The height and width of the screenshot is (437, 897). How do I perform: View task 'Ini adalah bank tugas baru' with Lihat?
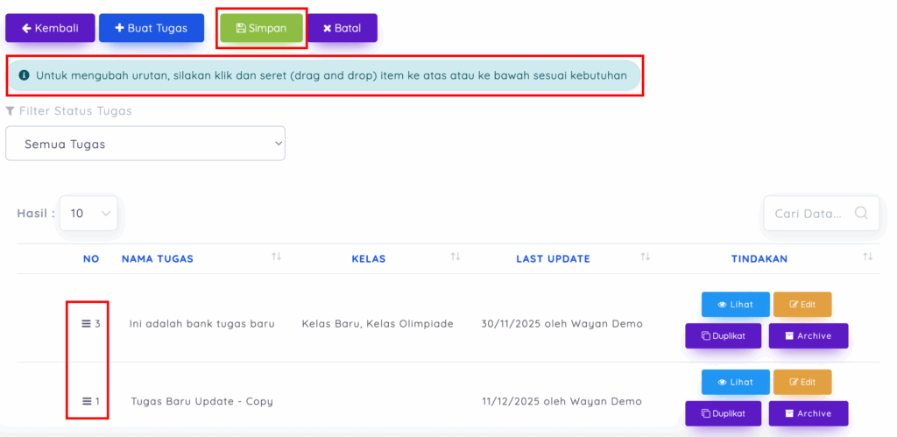point(735,305)
